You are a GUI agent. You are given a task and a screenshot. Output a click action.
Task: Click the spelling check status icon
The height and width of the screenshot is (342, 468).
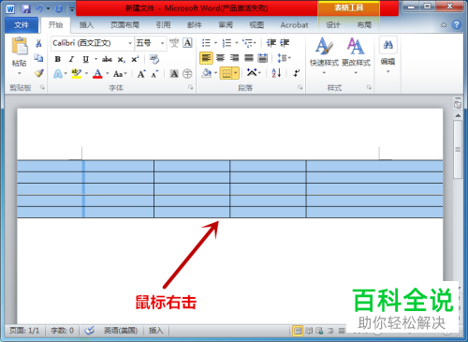(89, 330)
